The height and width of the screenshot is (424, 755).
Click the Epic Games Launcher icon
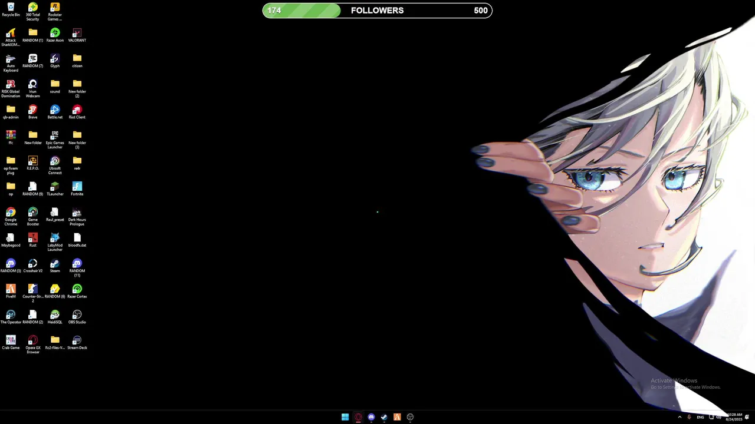point(55,140)
